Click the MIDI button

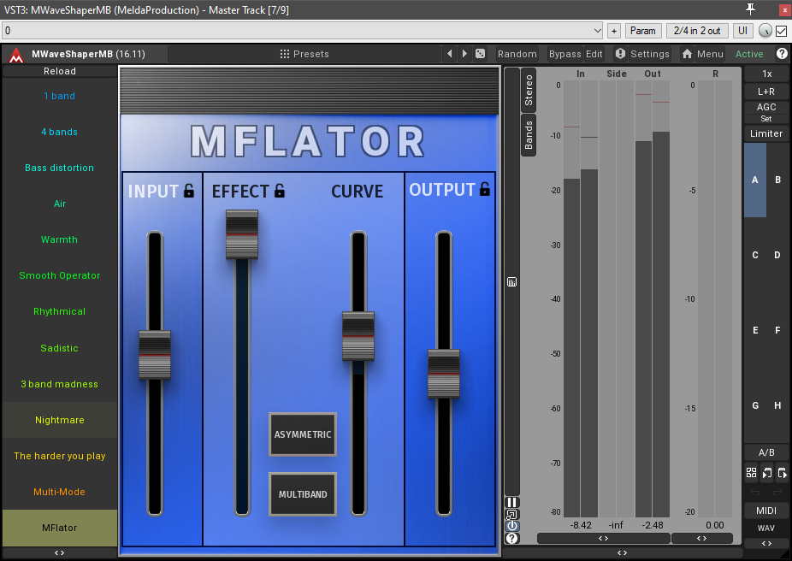[766, 511]
